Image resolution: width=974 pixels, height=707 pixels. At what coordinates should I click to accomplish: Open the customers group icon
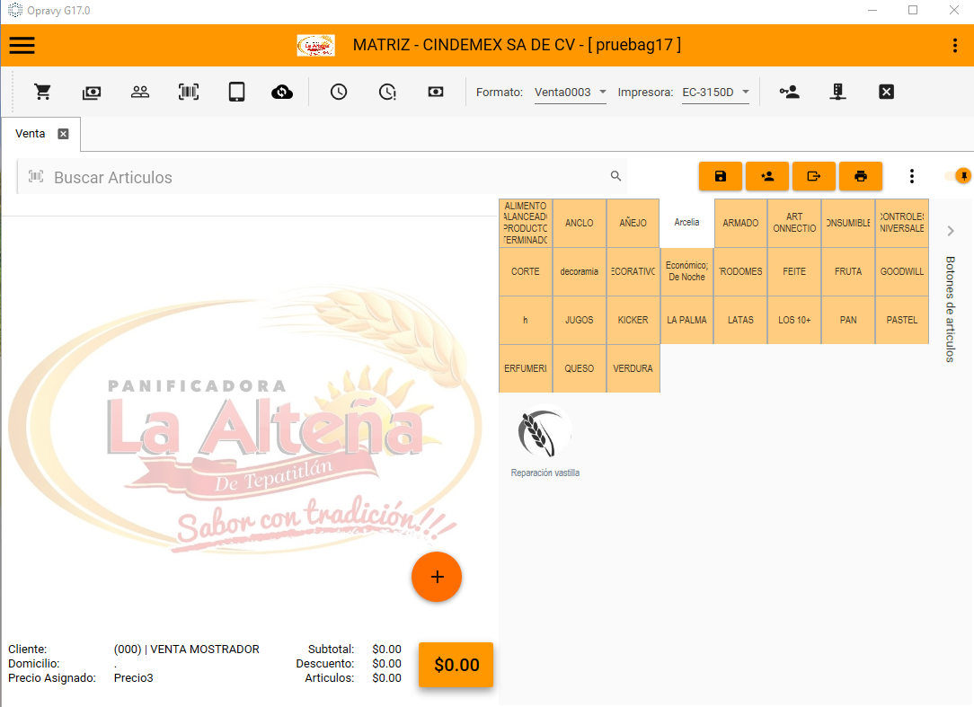pyautogui.click(x=140, y=92)
